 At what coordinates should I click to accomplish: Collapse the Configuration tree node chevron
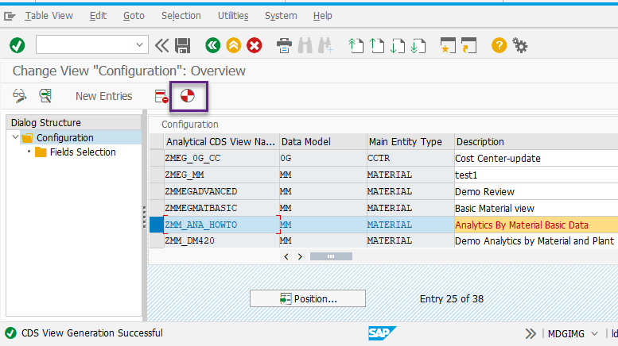tap(15, 137)
